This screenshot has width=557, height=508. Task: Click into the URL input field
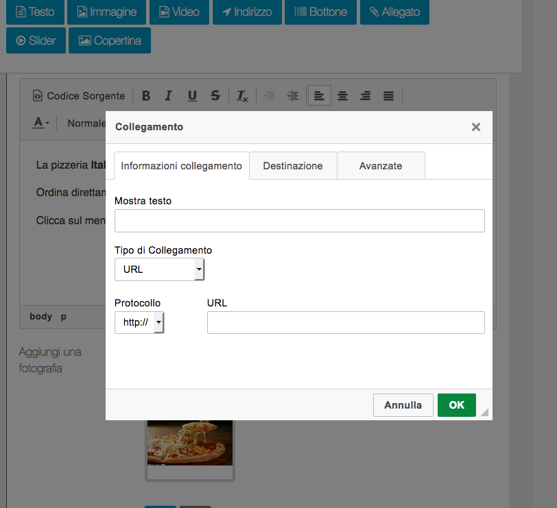pyautogui.click(x=346, y=322)
